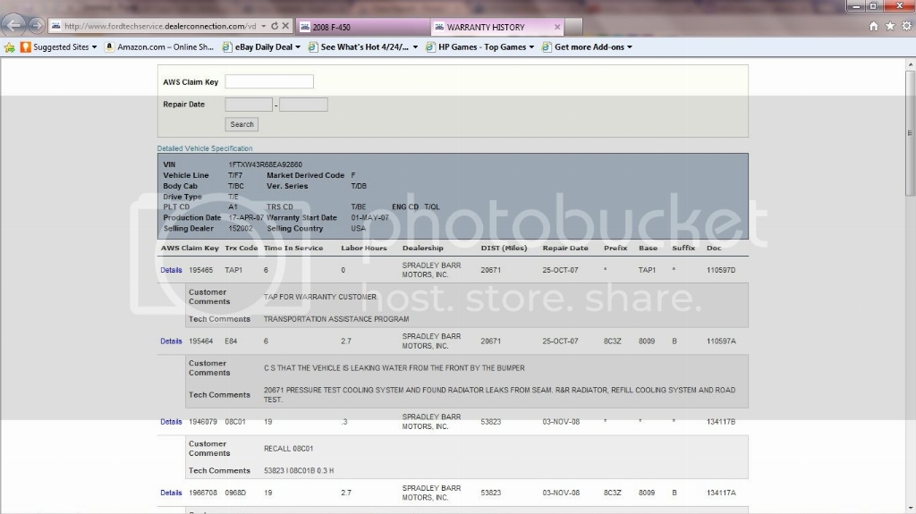
Task: Open HP Games - Top Games favorite
Action: [x=476, y=47]
